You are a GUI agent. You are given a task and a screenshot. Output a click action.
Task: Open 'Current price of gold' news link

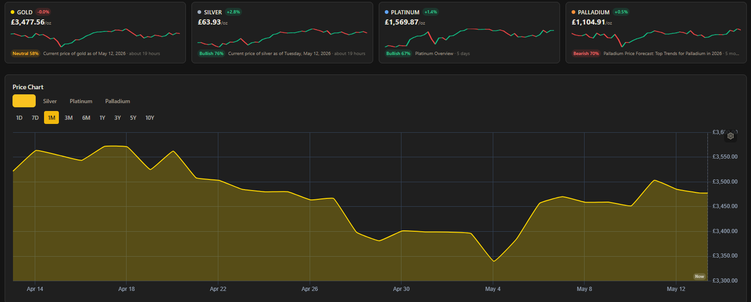[84, 54]
